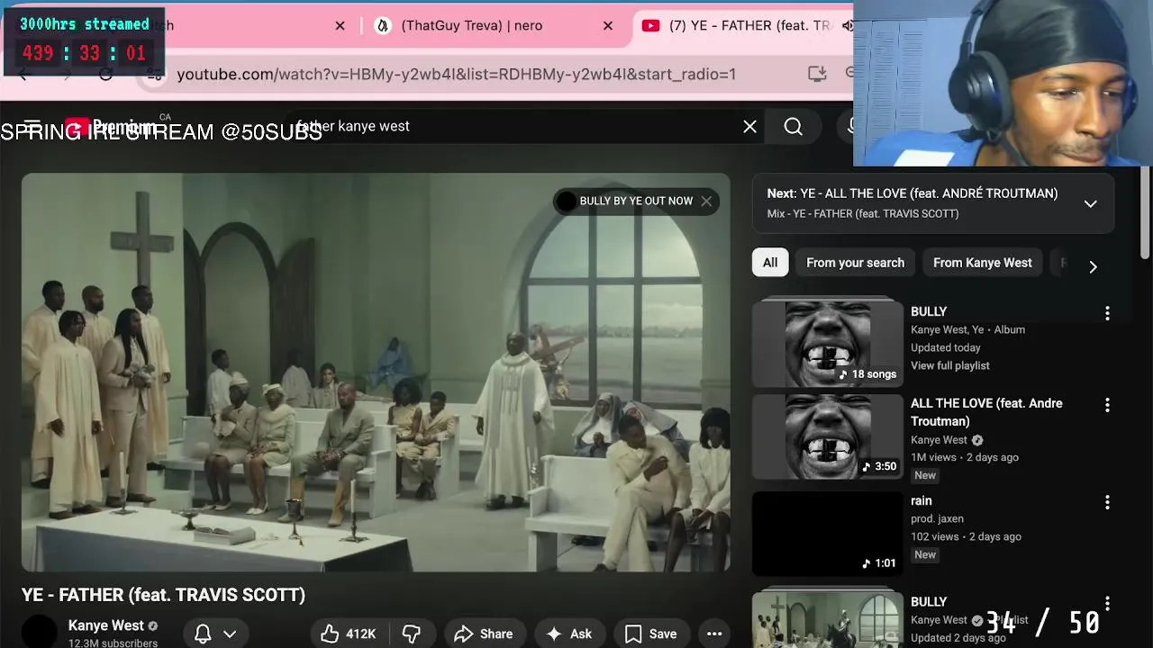Open the ALL THE LOVE video thumbnail
1153x648 pixels.
click(x=827, y=436)
